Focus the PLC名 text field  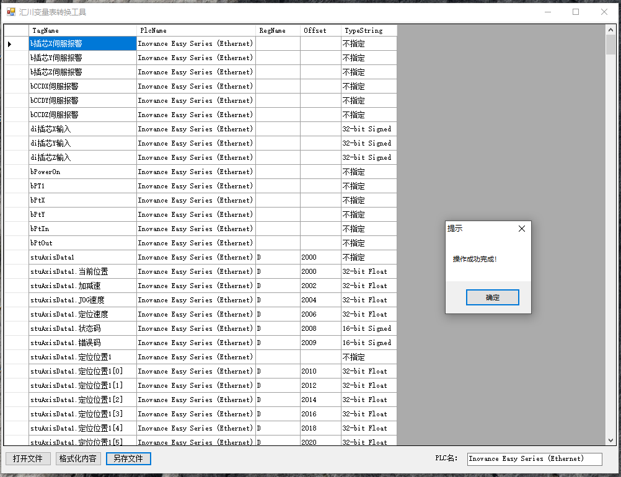tap(534, 458)
